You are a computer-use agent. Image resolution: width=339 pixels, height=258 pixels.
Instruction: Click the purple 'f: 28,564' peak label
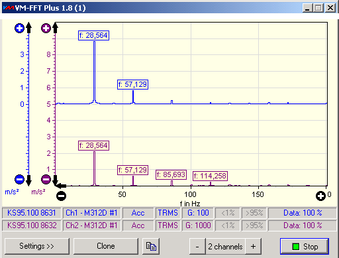(93, 145)
